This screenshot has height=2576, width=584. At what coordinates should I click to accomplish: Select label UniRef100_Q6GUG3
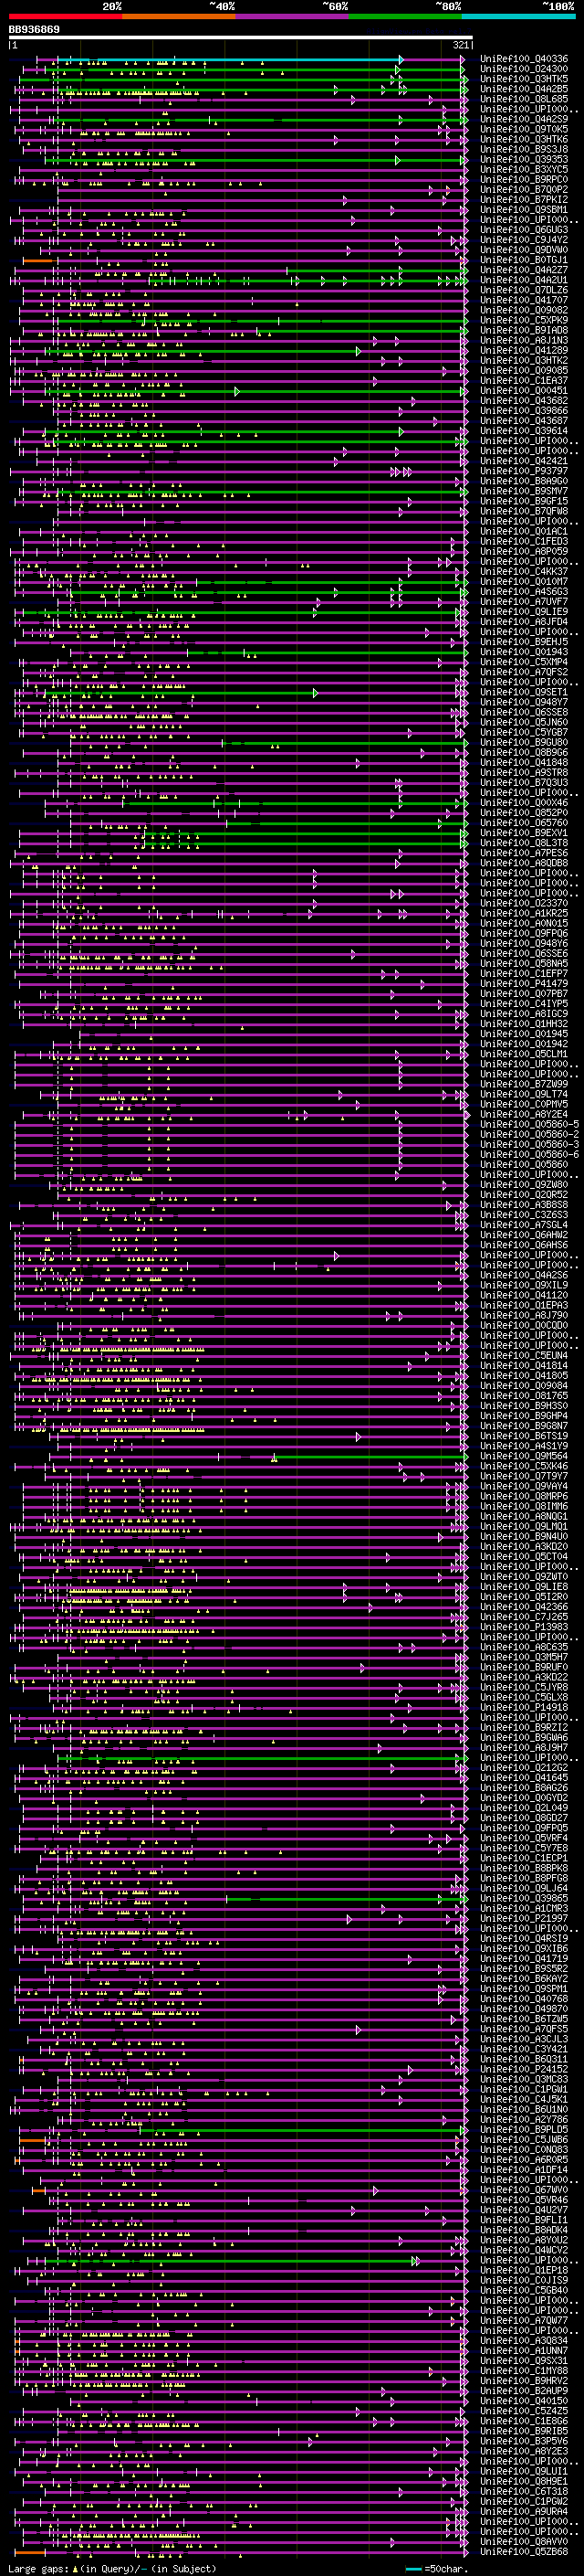(523, 230)
